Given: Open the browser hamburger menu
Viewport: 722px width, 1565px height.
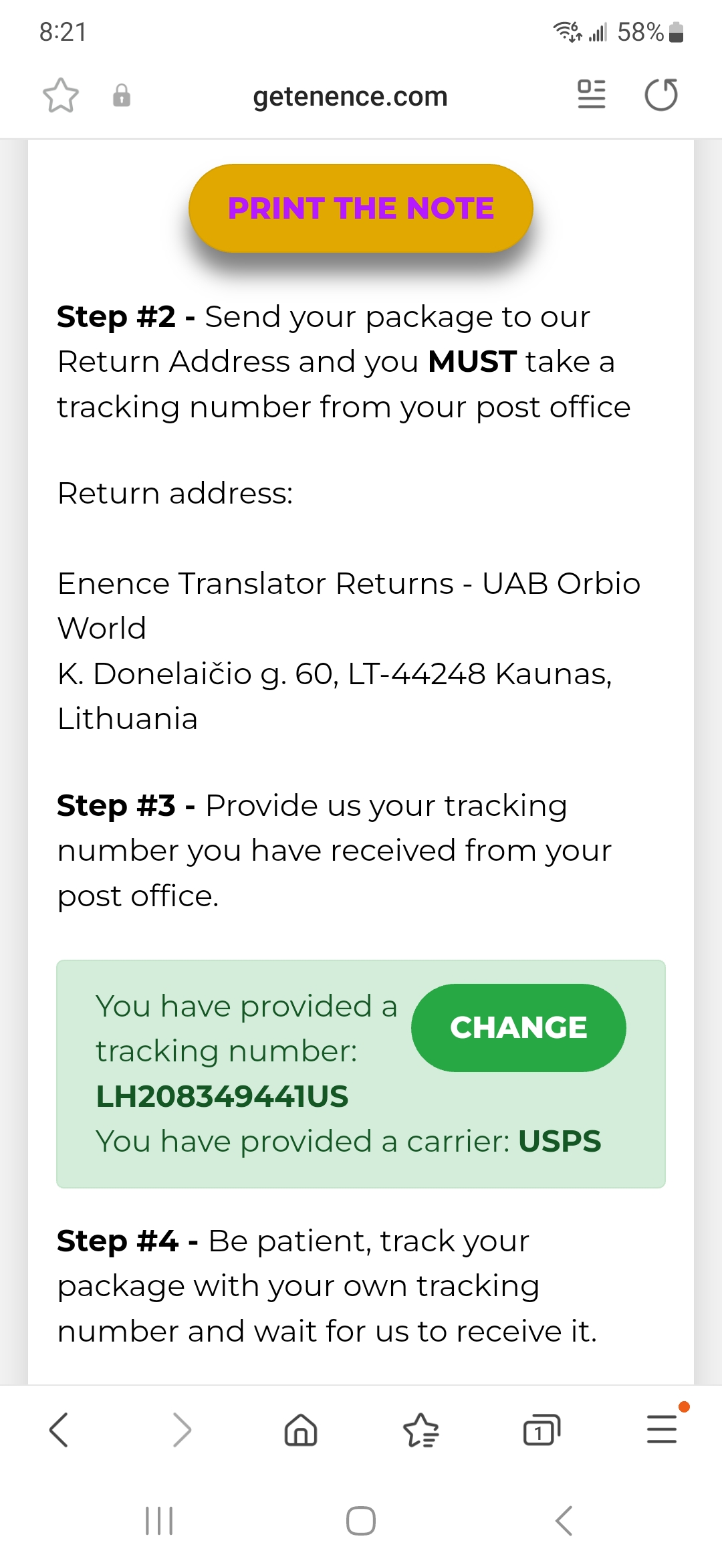Looking at the screenshot, I should click(662, 1429).
